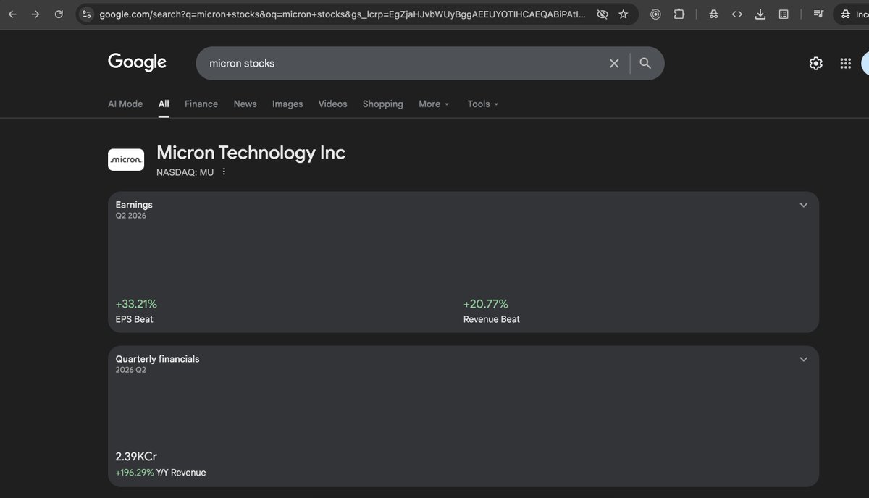Open the Extensions puzzle-piece menu
The height and width of the screenshot is (498, 869).
(679, 14)
